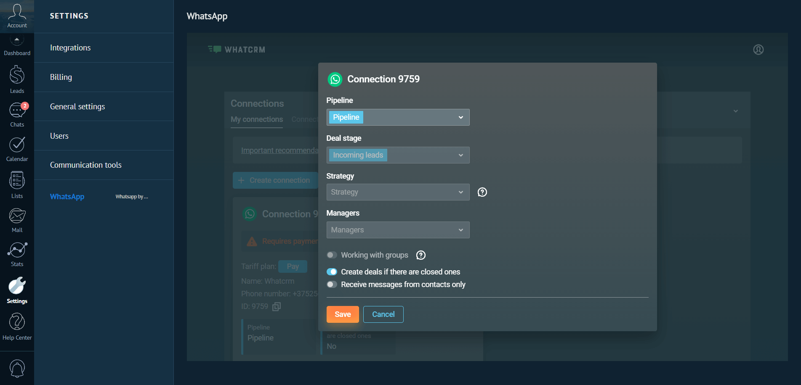Expand the Pipeline dropdown
This screenshot has height=385, width=801.
[397, 117]
